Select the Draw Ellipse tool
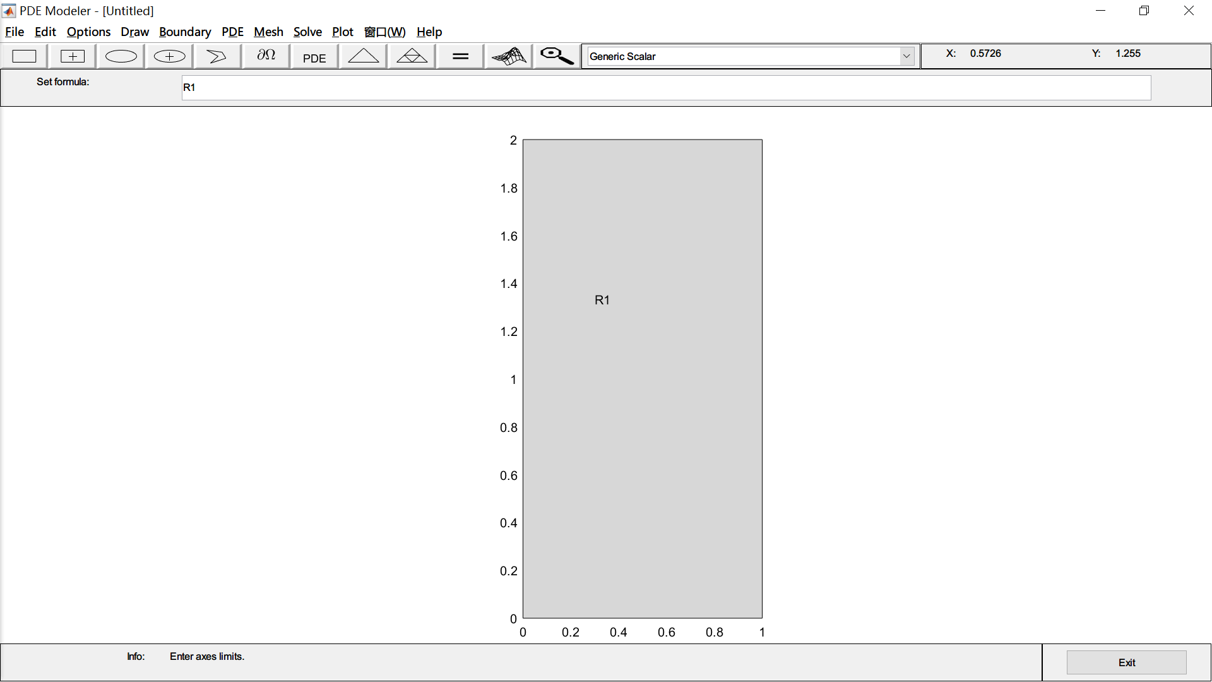 (120, 56)
